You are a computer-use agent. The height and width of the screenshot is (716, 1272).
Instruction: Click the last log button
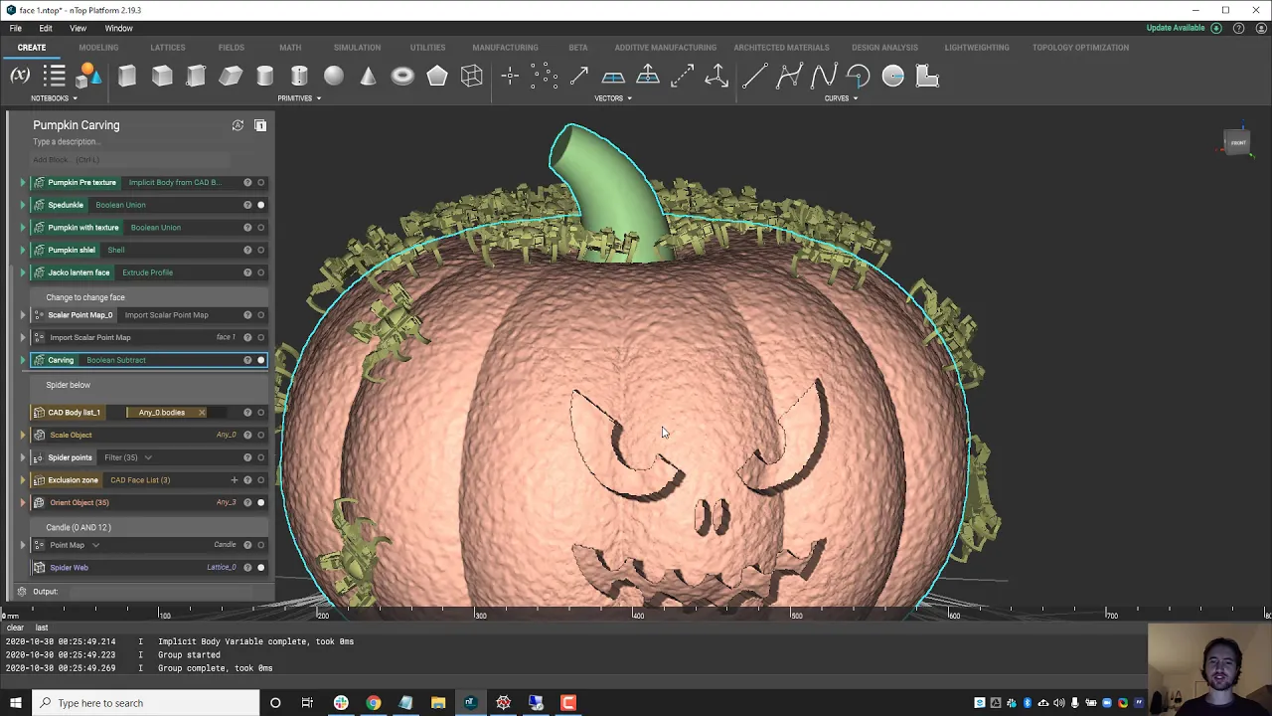coord(42,627)
